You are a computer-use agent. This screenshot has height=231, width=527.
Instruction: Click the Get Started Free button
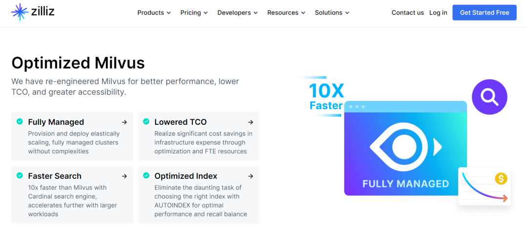pos(485,13)
